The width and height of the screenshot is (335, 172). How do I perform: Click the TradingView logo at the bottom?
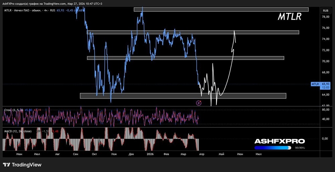[x=22, y=165]
